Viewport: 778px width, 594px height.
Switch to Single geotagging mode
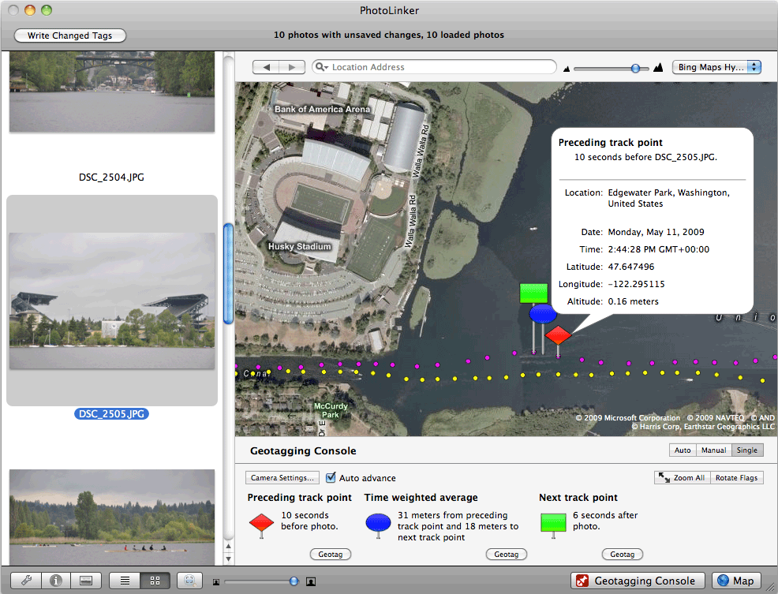[746, 450]
